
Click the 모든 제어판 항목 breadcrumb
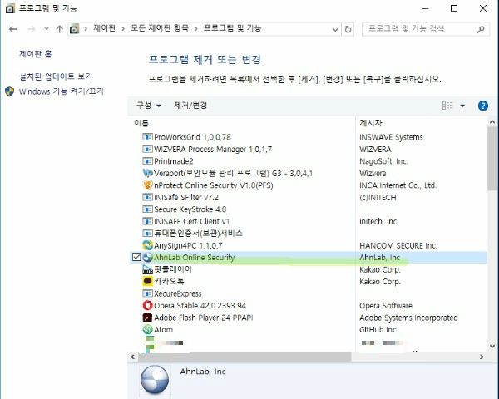[x=160, y=28]
